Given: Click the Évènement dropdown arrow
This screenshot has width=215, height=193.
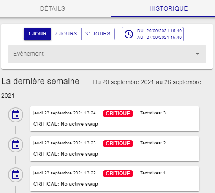Looking at the screenshot, I should (x=197, y=54).
